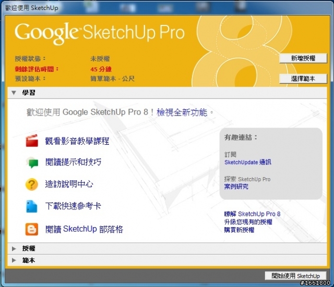This screenshot has width=334, height=287.
Task: Open 檢視全新功能 link
Action: point(182,113)
